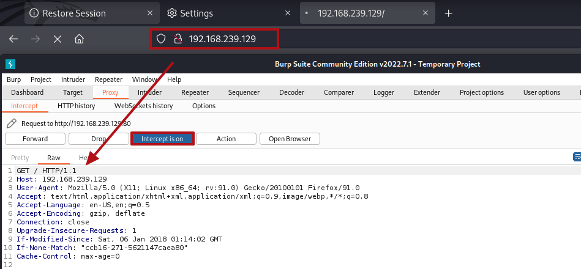Select the Intercept sub-tab
The image size is (581, 269).
click(x=24, y=106)
